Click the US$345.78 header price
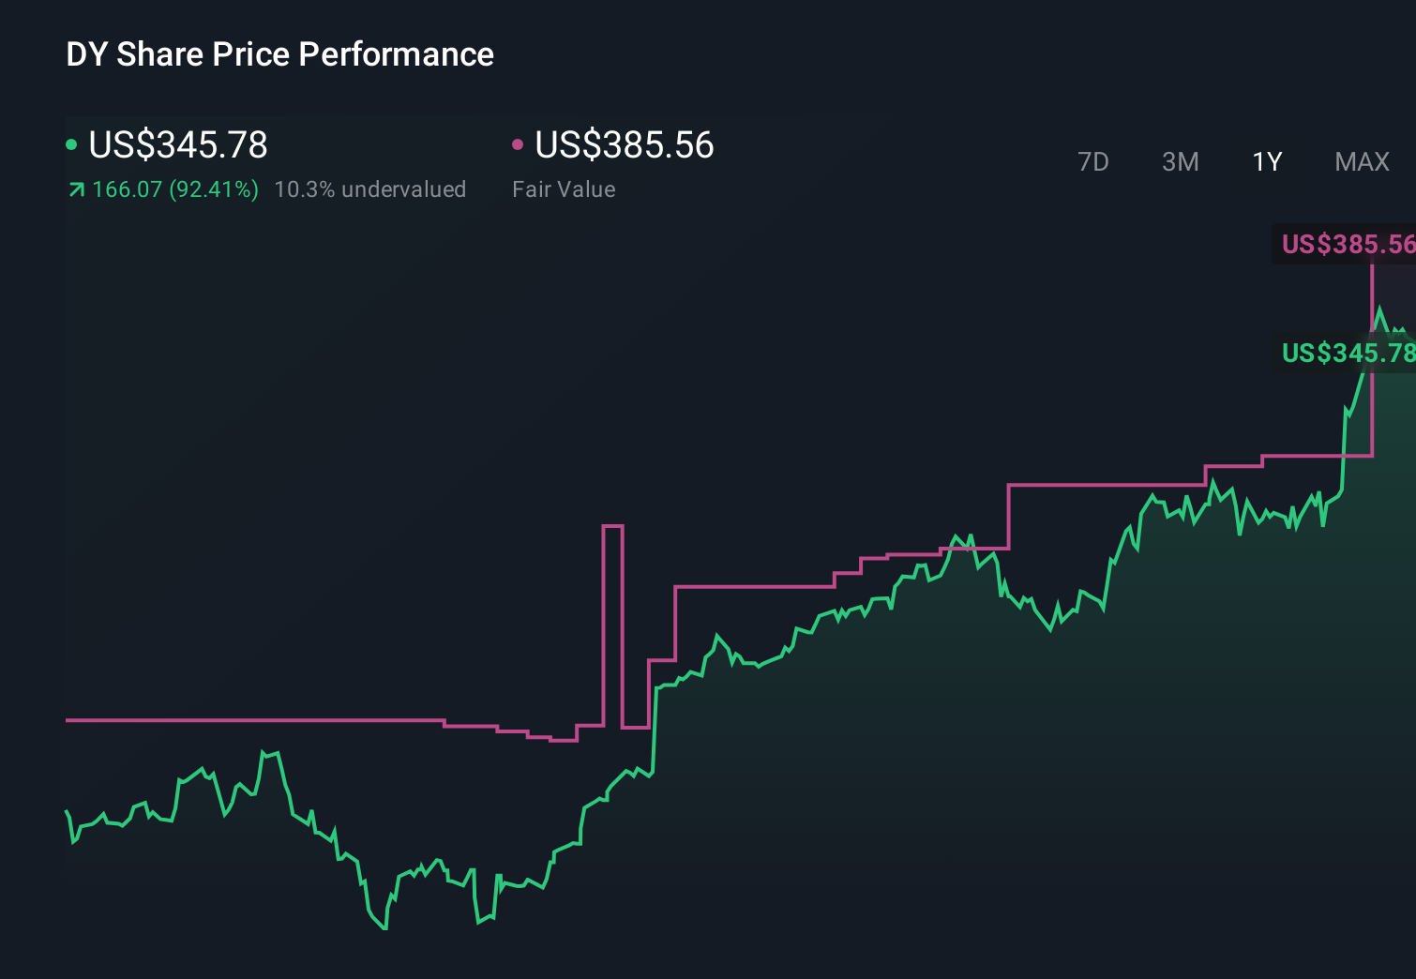Screen dimensions: 1416x979 [x=178, y=145]
